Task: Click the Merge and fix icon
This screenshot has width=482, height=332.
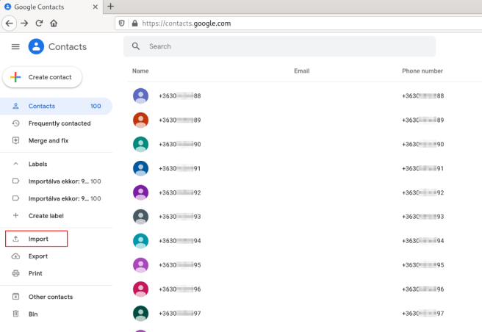Action: coord(15,140)
